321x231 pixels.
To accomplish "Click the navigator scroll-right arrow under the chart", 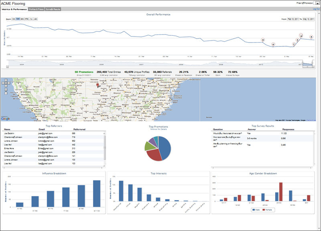I will (313, 67).
